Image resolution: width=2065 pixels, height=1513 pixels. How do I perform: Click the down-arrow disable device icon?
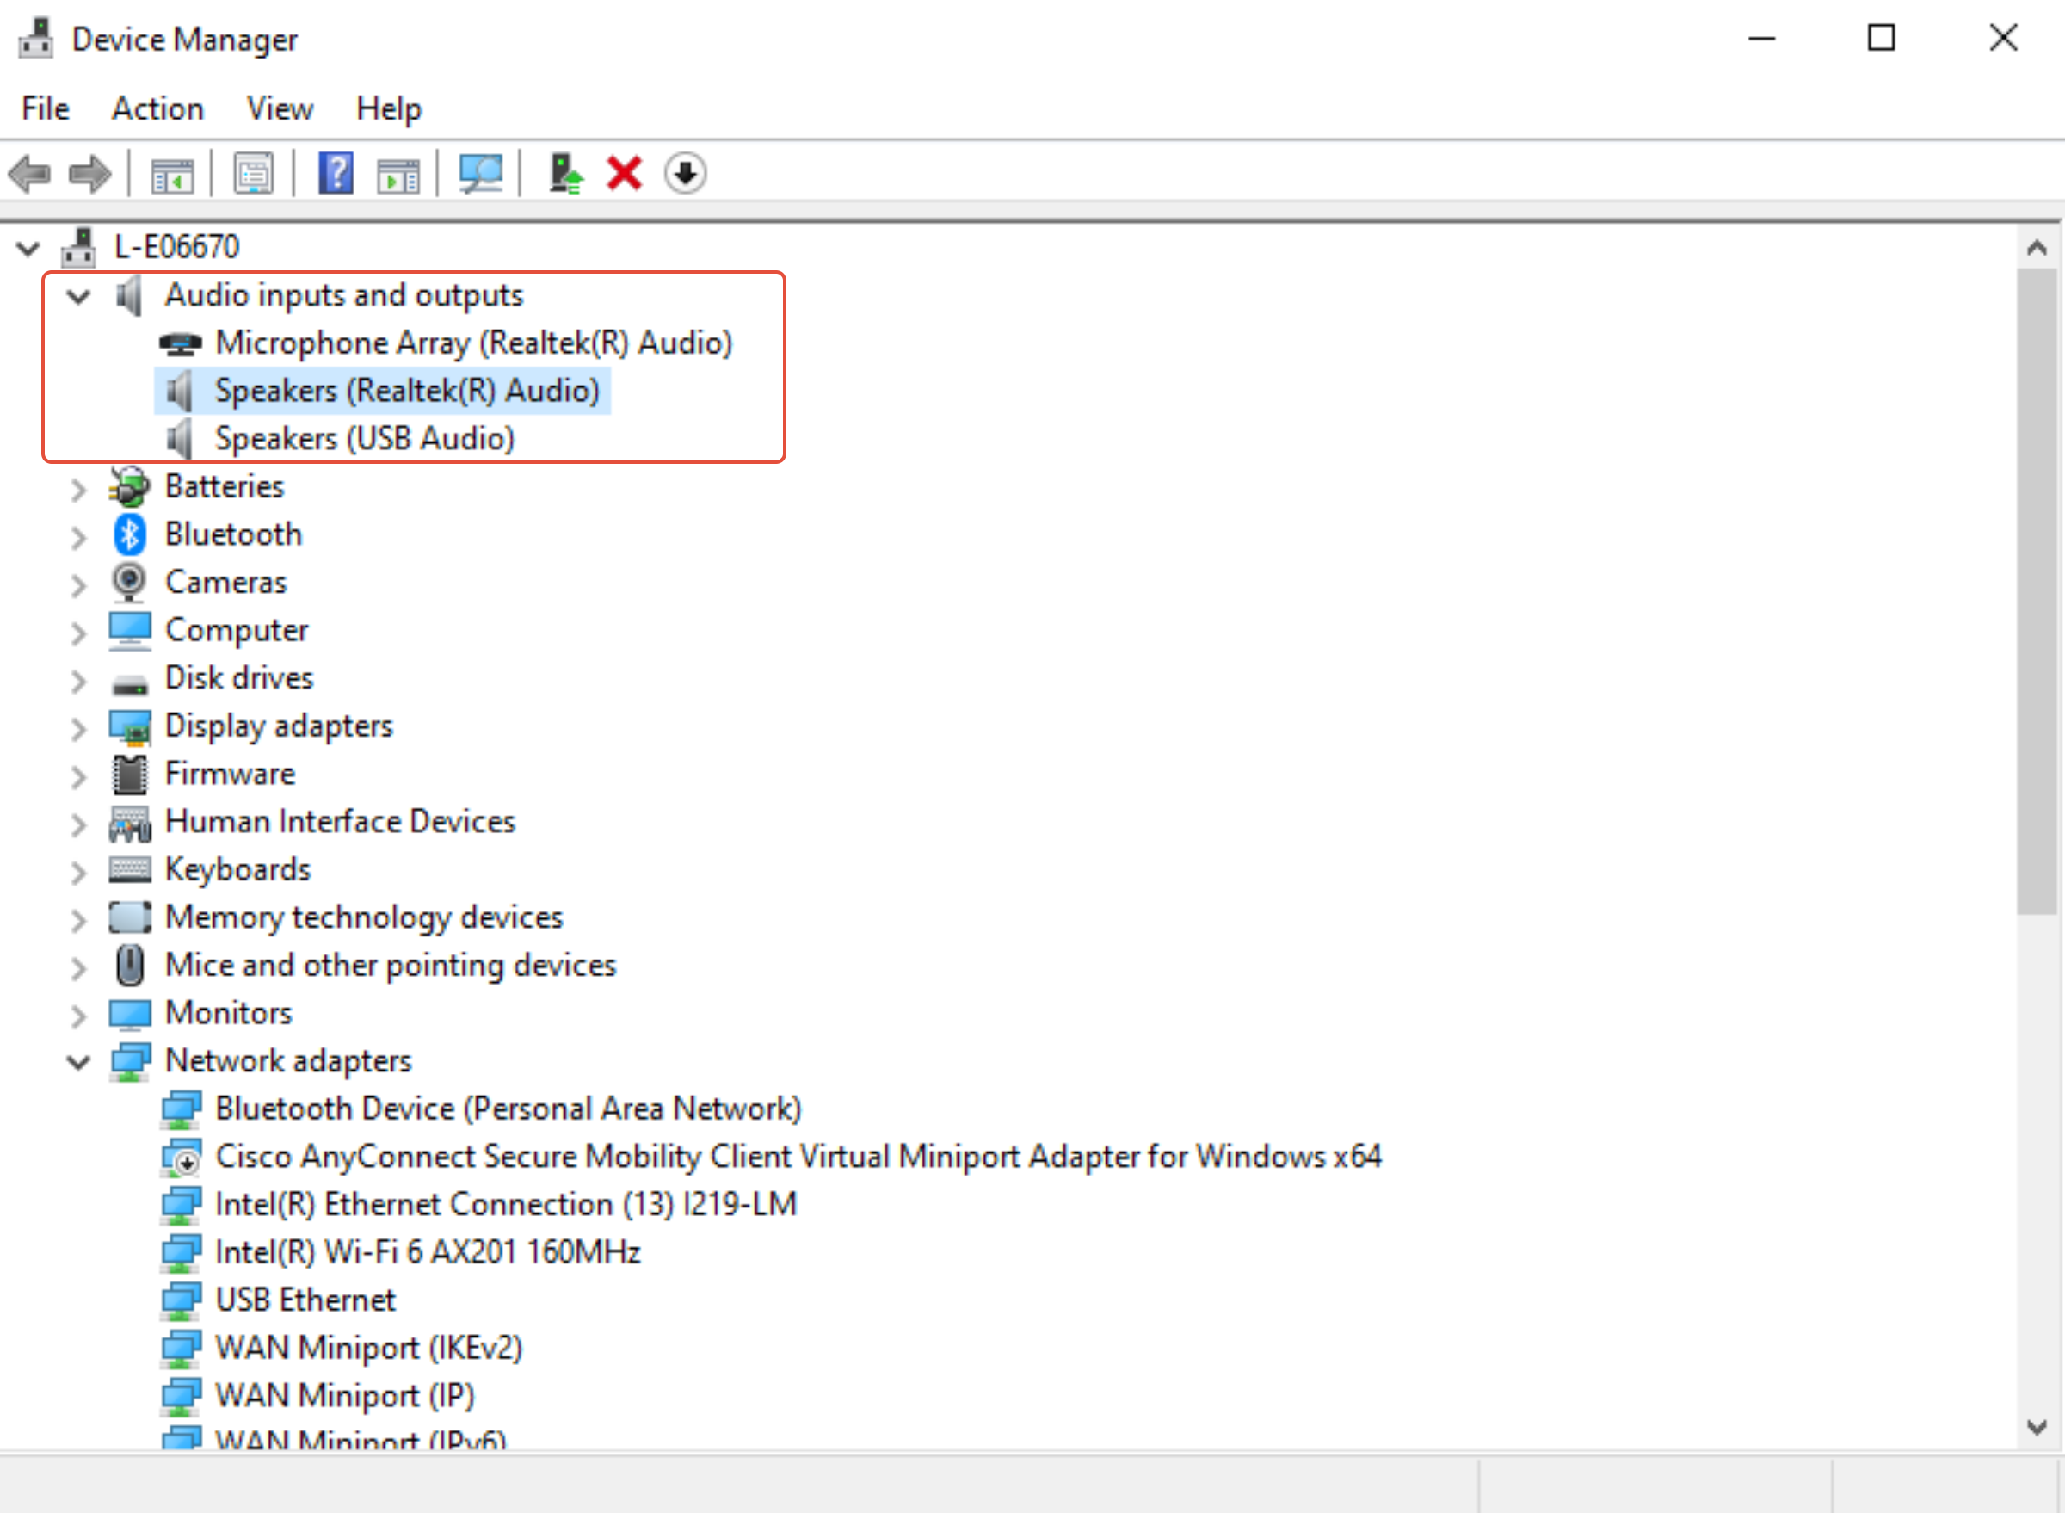[x=685, y=173]
